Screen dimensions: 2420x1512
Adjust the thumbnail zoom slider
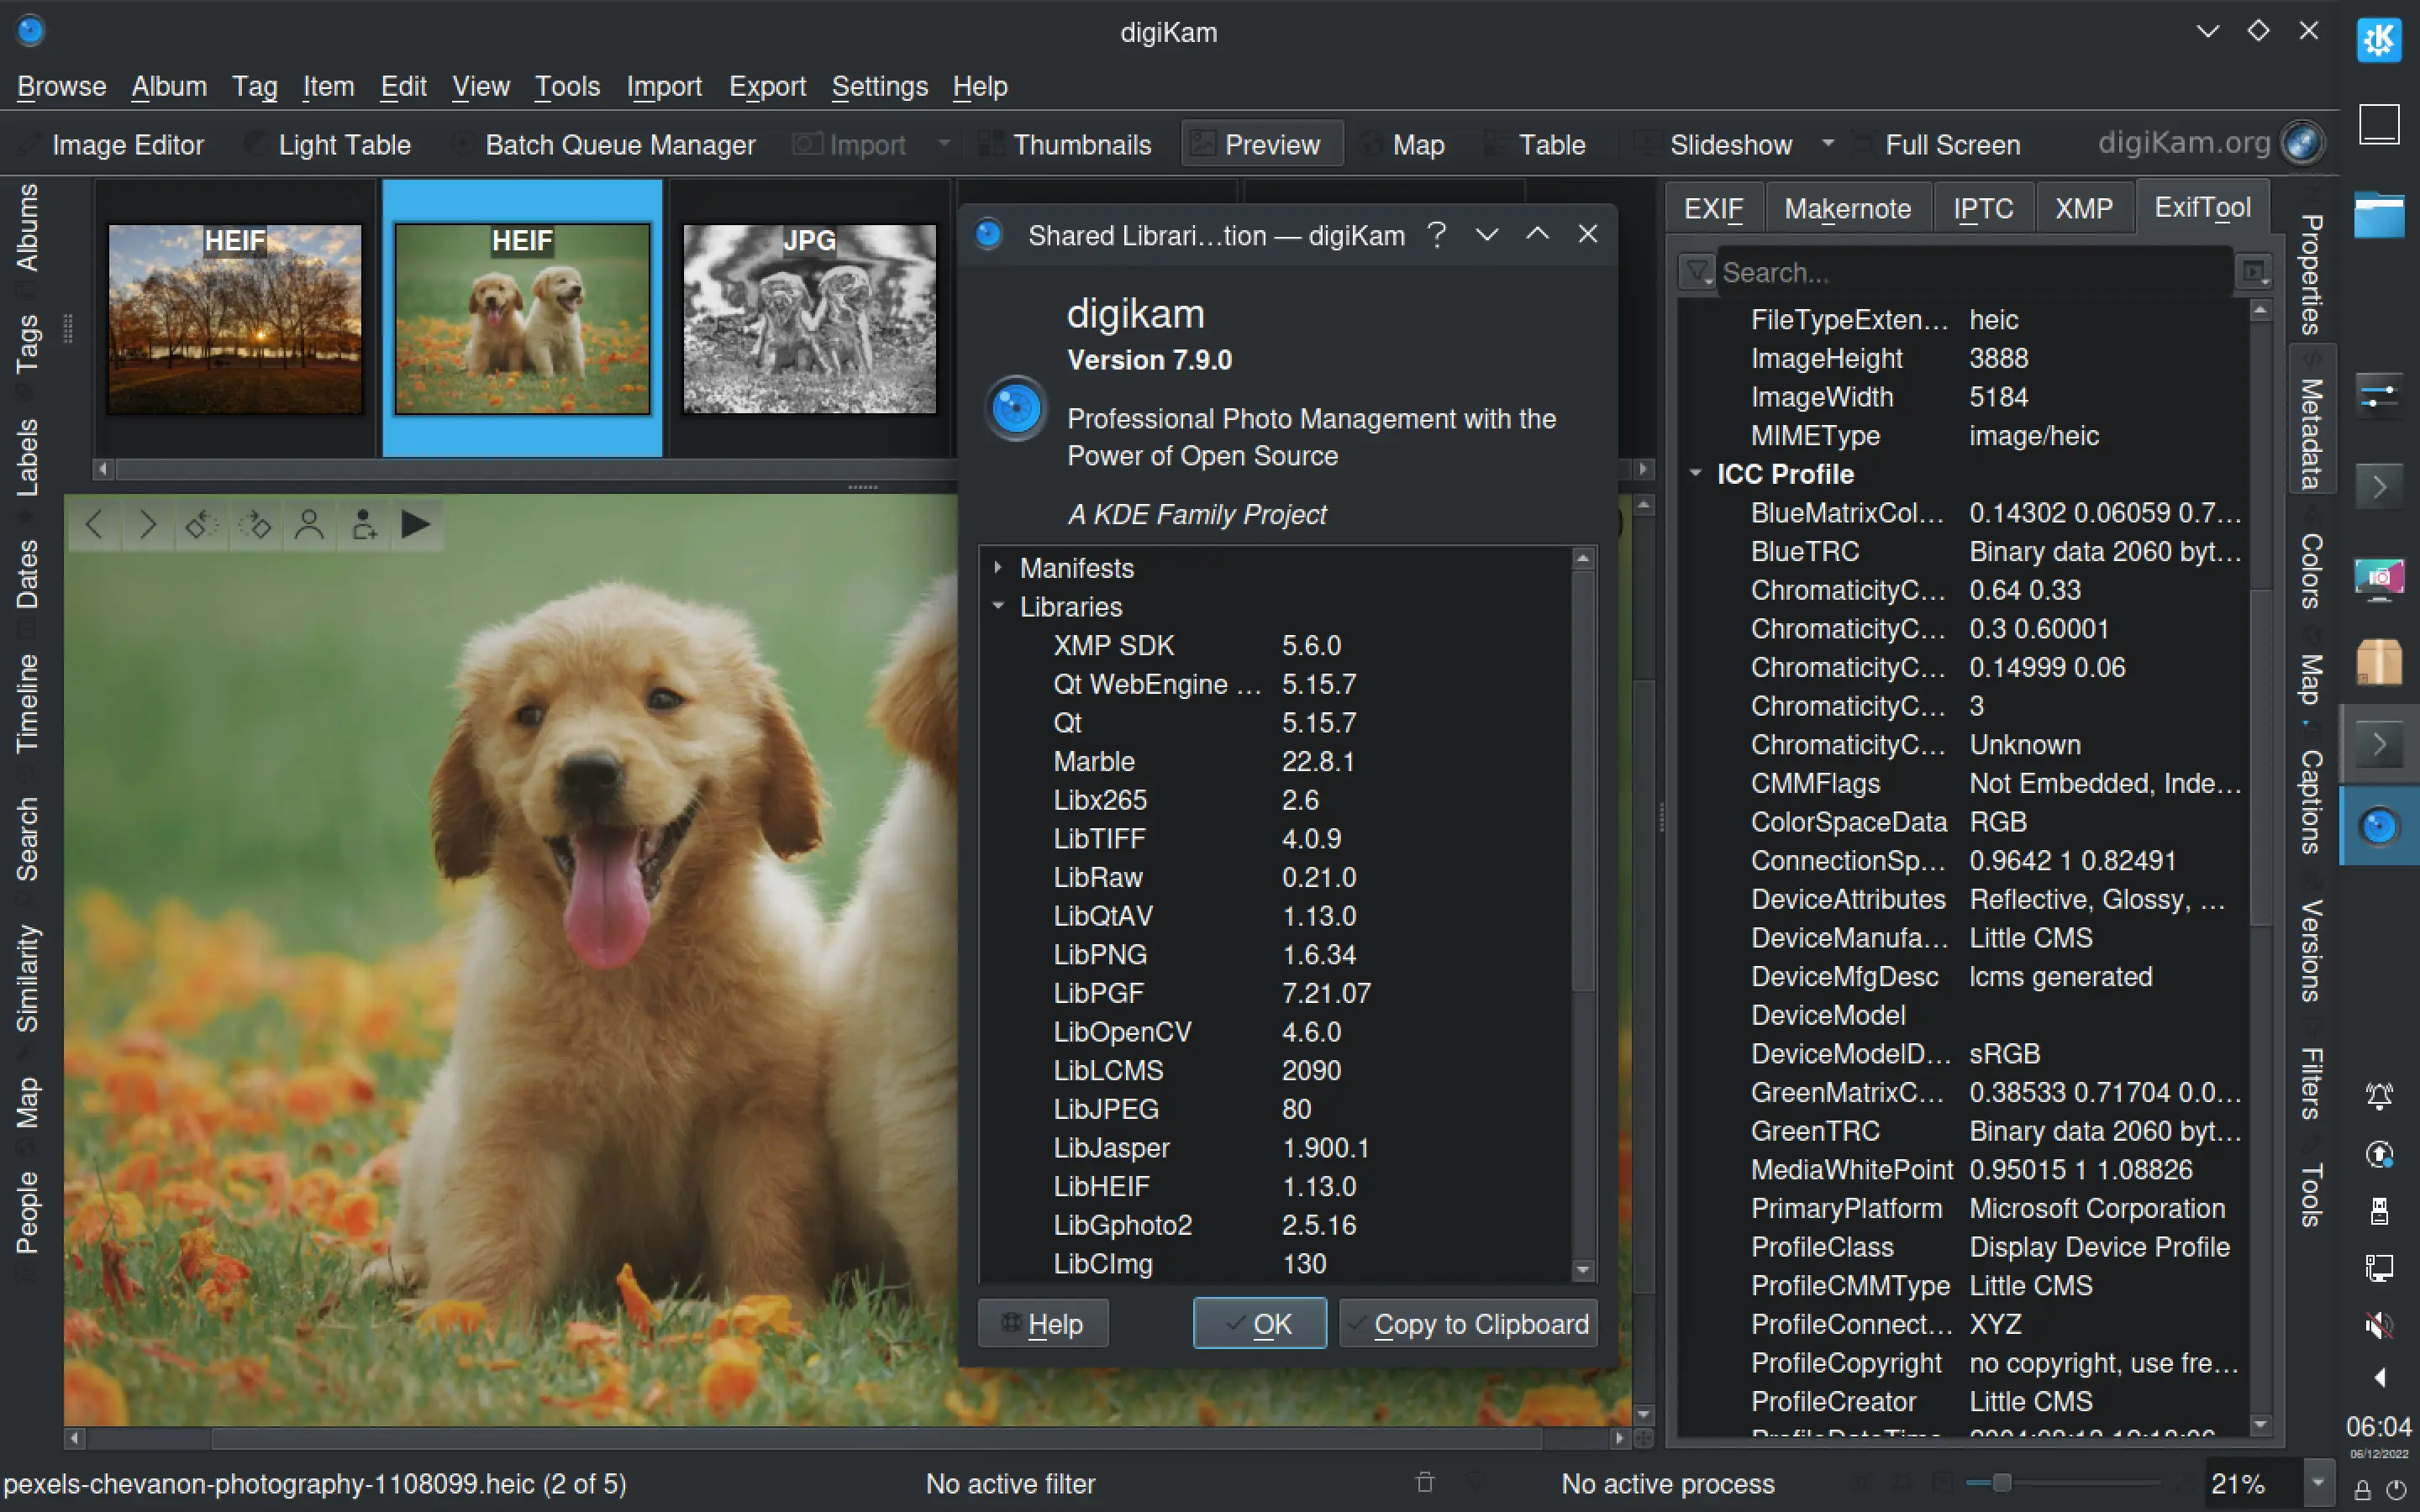(2003, 1484)
